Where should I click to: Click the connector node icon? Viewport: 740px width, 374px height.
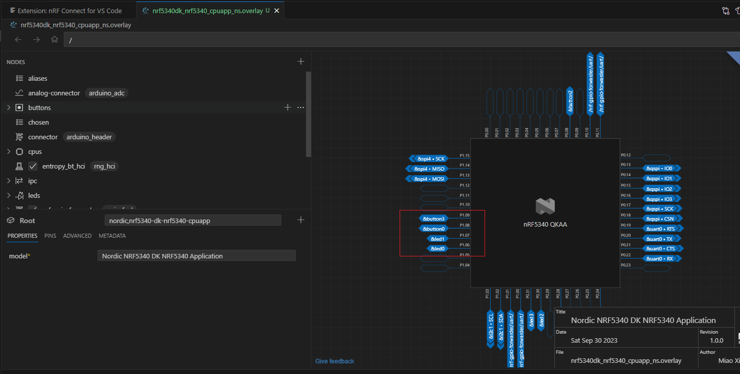(x=19, y=137)
